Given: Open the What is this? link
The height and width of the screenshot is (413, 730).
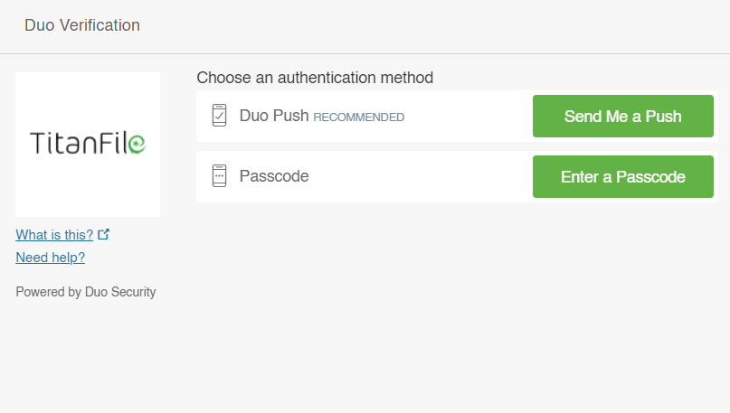Looking at the screenshot, I should point(54,235).
